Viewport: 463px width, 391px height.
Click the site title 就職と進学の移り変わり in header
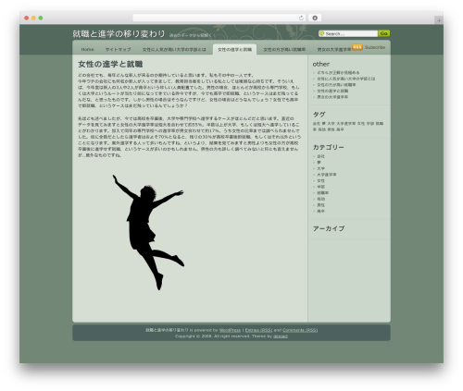pos(119,33)
